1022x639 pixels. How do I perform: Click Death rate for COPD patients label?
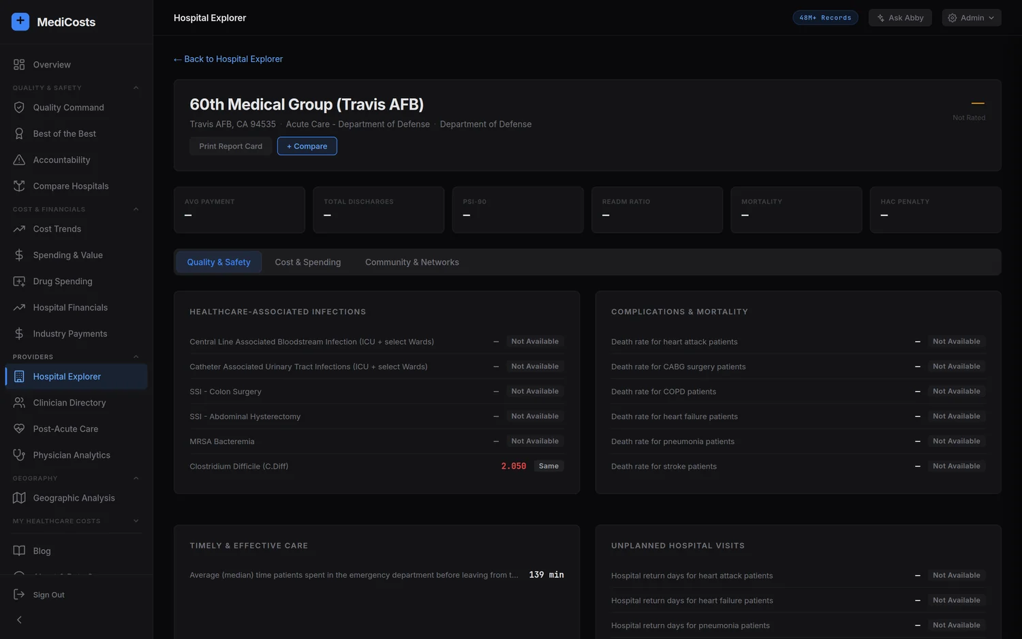(664, 392)
